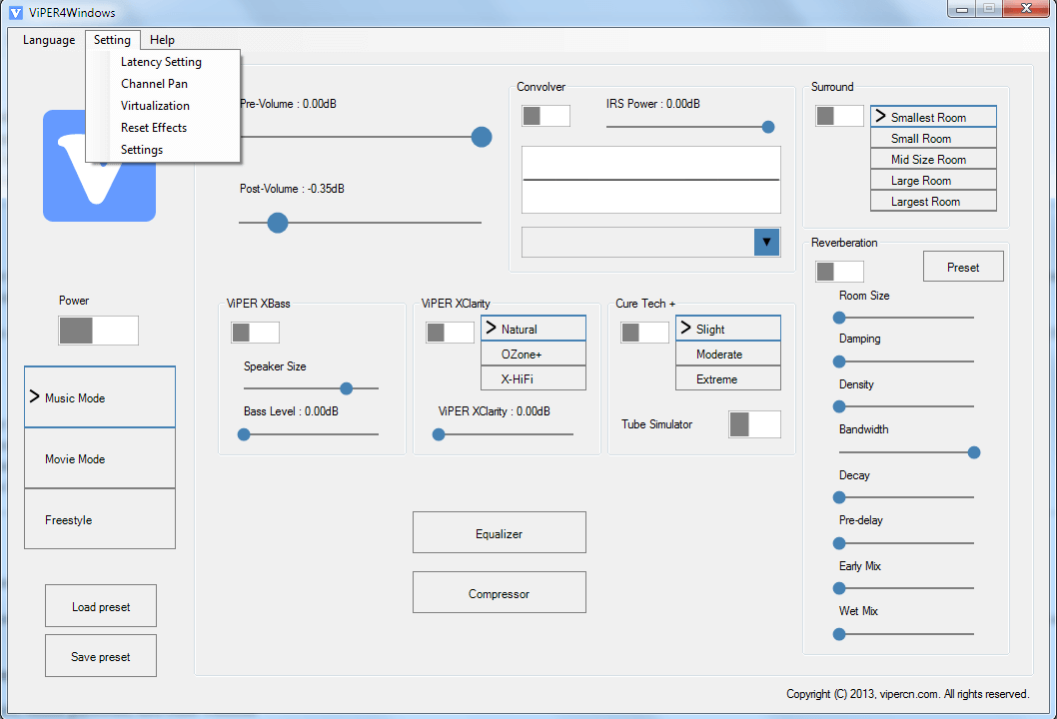Enable the ViPER XBass toggle
This screenshot has height=719, width=1057.
click(255, 333)
